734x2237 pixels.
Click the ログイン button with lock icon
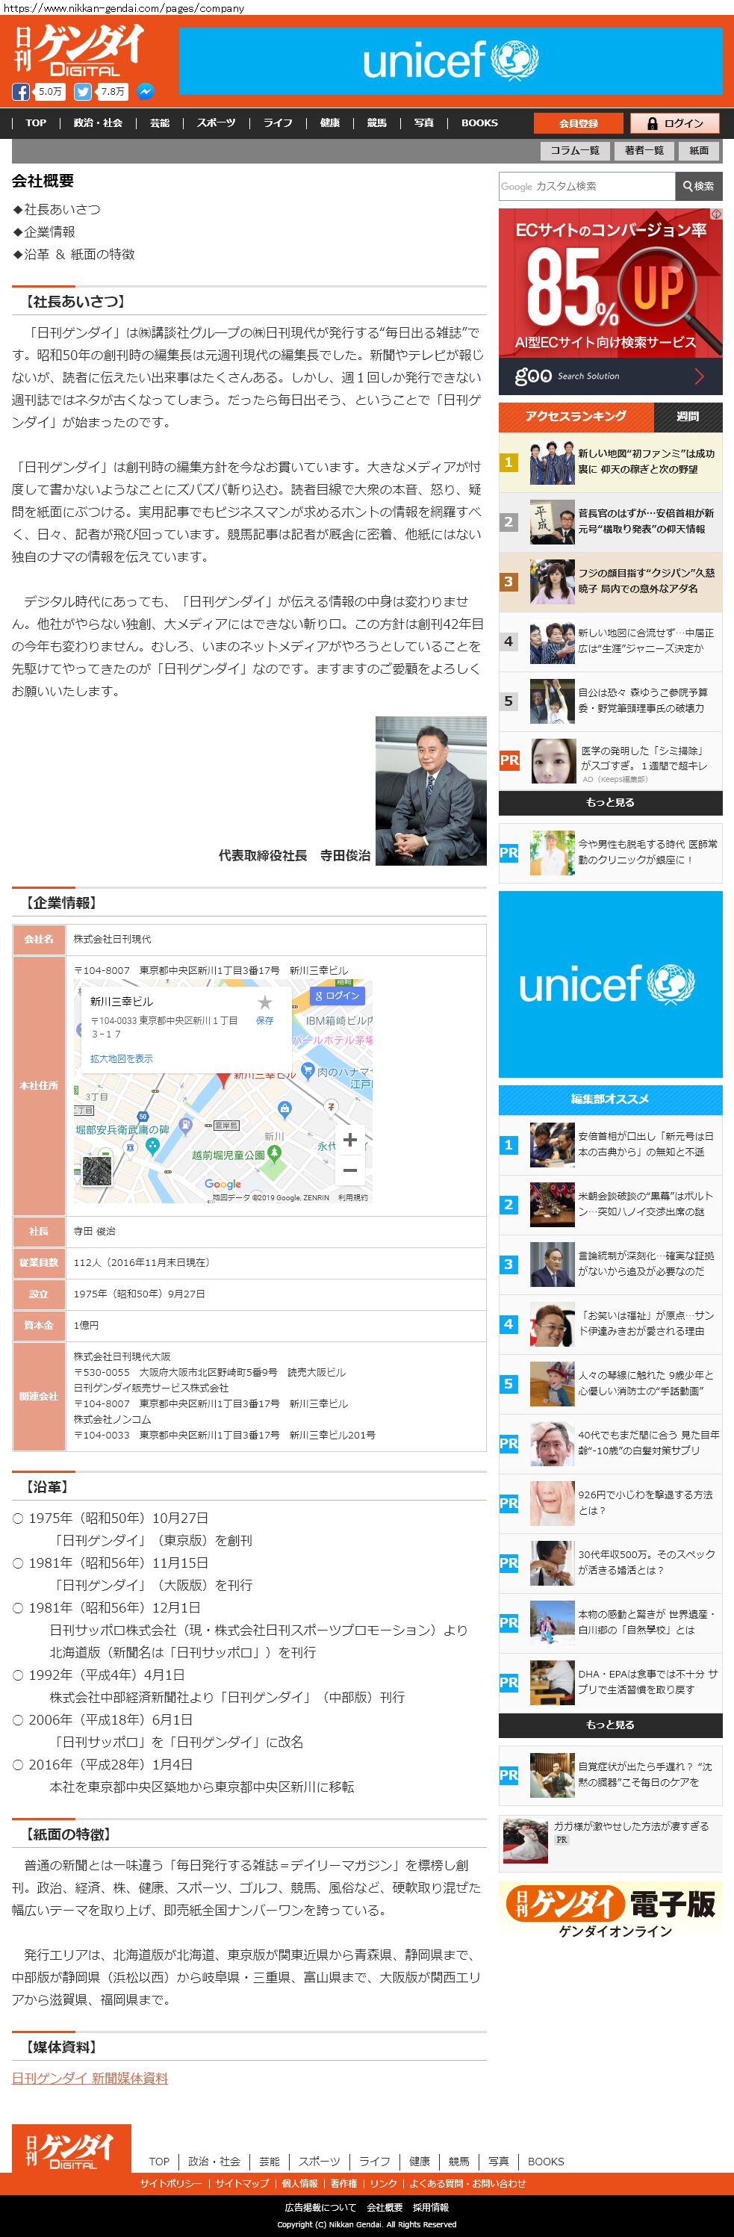click(x=674, y=123)
